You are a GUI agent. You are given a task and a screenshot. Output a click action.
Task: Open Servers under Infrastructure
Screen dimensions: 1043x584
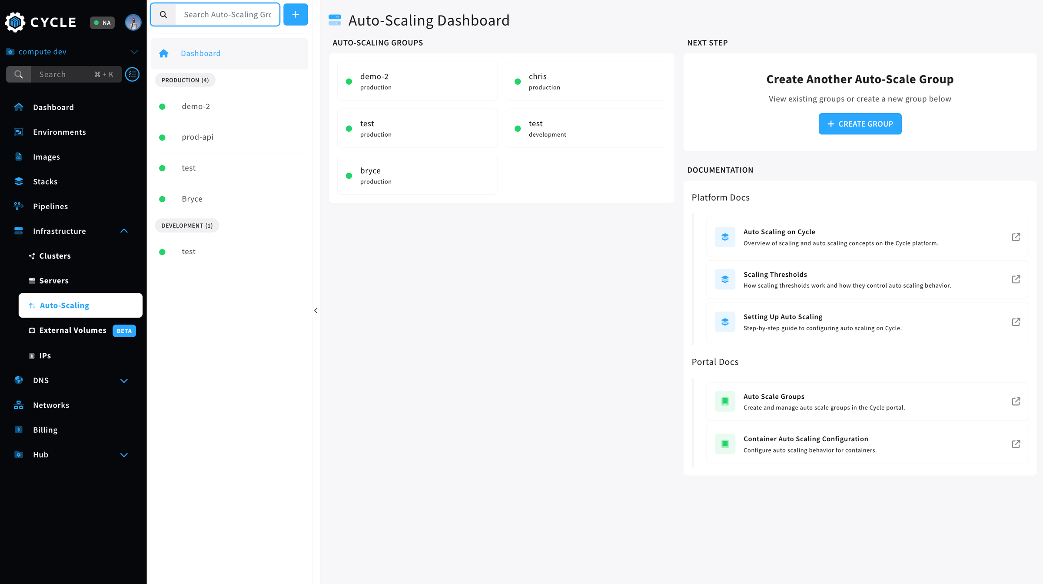[x=54, y=281]
